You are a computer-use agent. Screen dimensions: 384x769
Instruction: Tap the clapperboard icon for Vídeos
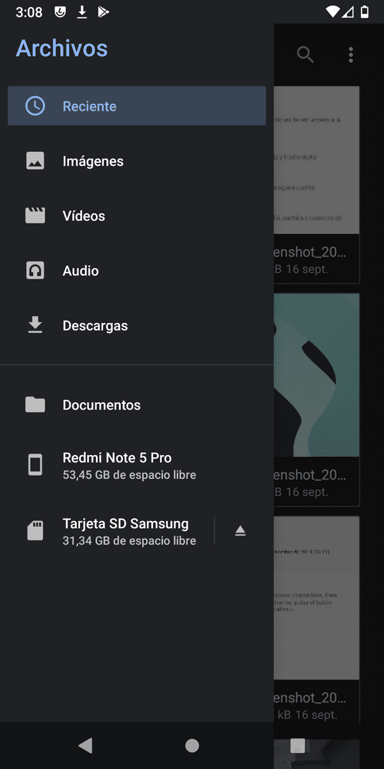click(35, 215)
